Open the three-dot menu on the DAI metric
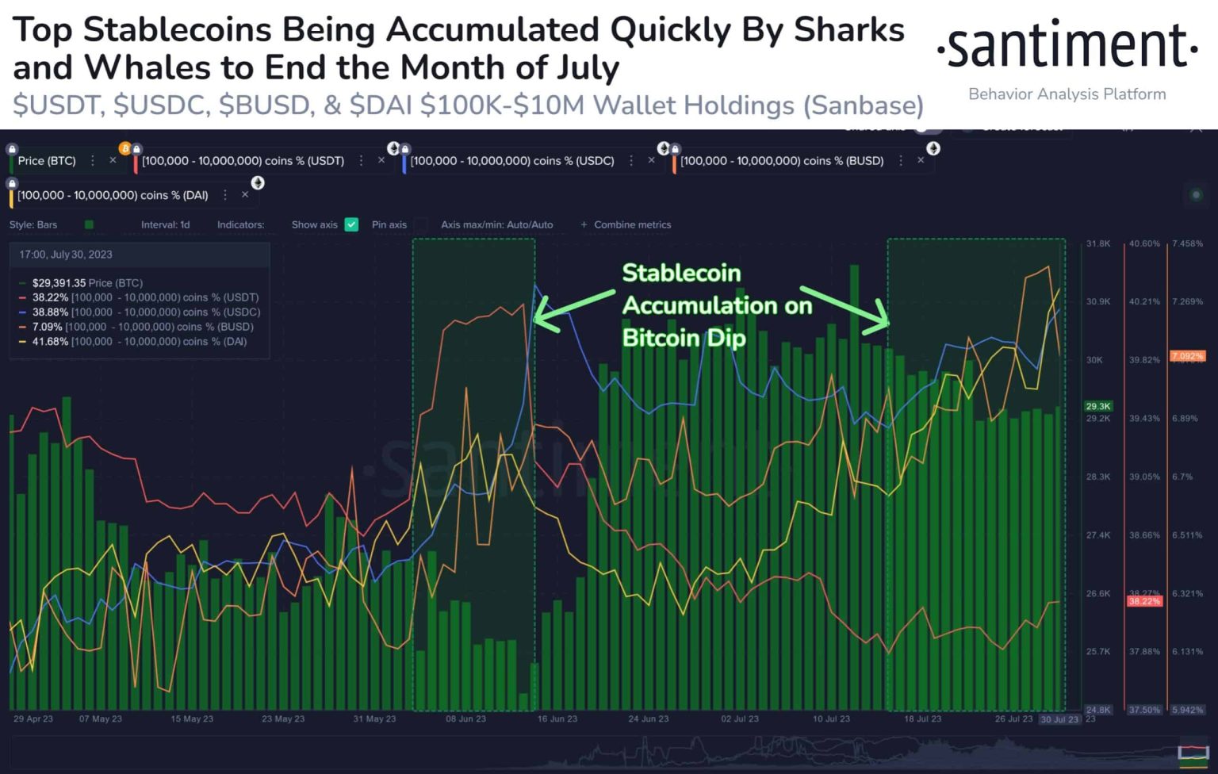Image resolution: width=1218 pixels, height=774 pixels. [x=225, y=194]
